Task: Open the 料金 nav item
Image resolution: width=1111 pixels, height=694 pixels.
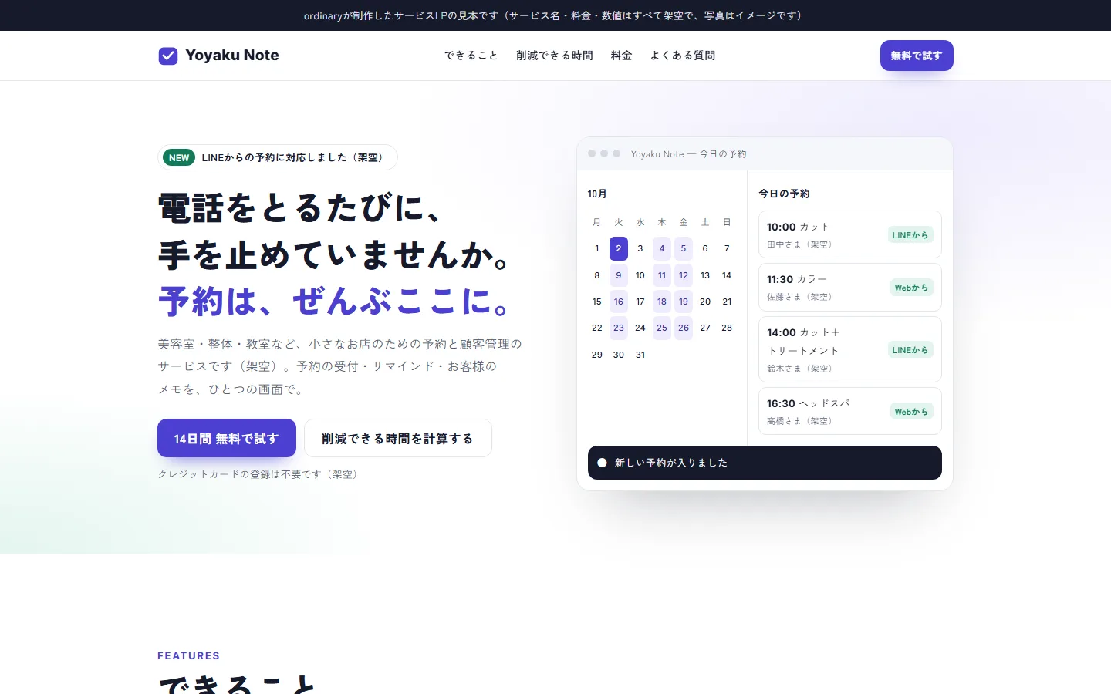Action: pos(621,56)
